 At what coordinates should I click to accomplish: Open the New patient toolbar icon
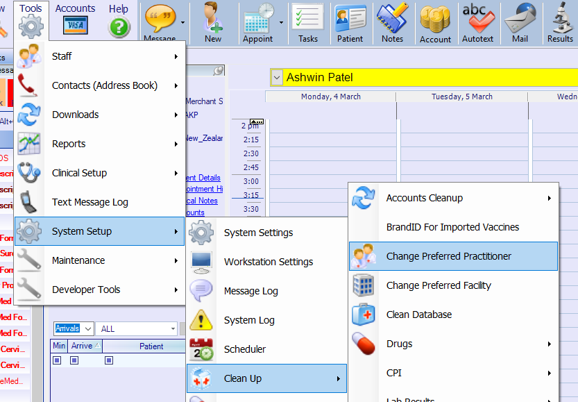(213, 17)
